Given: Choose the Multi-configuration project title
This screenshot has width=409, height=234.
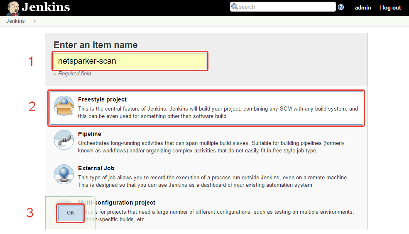Looking at the screenshot, I should tap(117, 203).
